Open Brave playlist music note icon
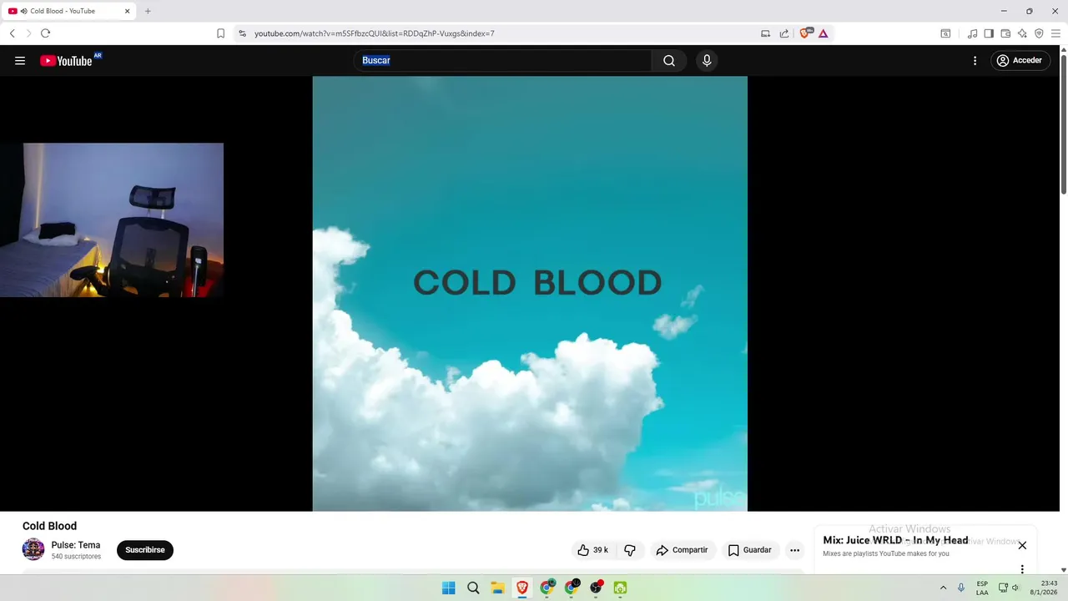The image size is (1068, 601). (x=972, y=33)
